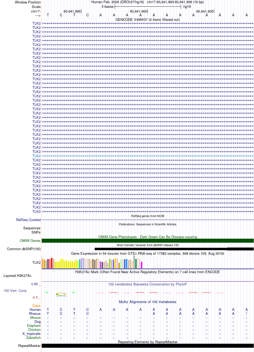Open the 'Common dbSNP(155)' track label
254x352 pixels.
[x=24, y=249]
